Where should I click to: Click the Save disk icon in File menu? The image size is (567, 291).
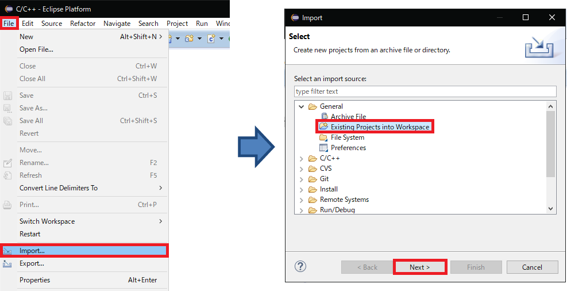[7, 95]
